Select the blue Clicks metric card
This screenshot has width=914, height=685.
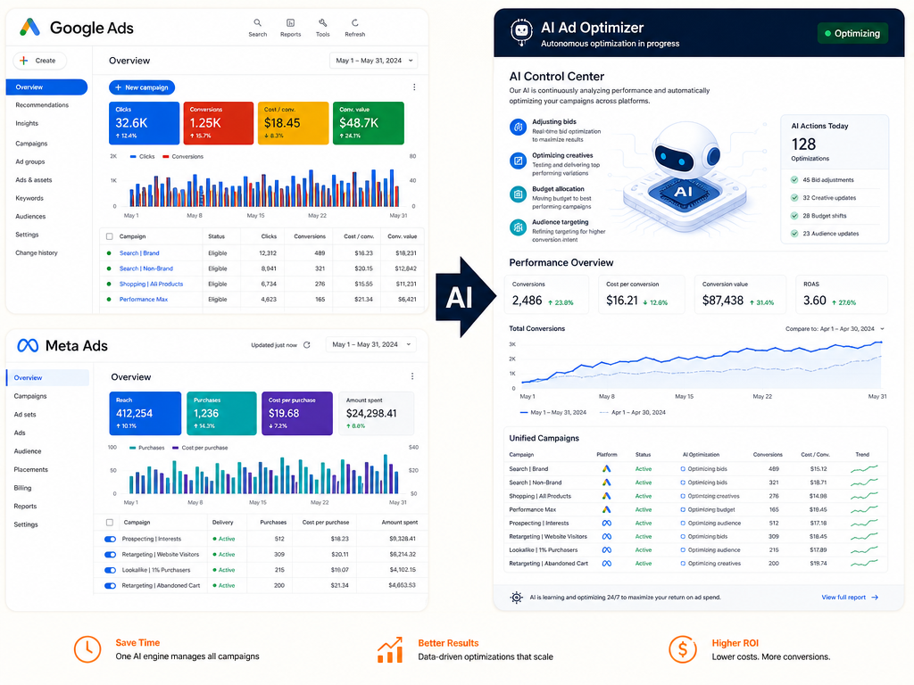(144, 123)
